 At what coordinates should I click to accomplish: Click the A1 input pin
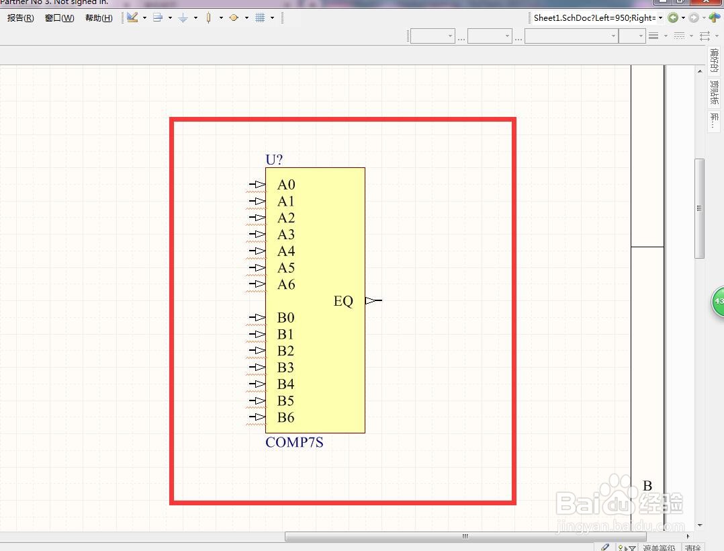(257, 202)
